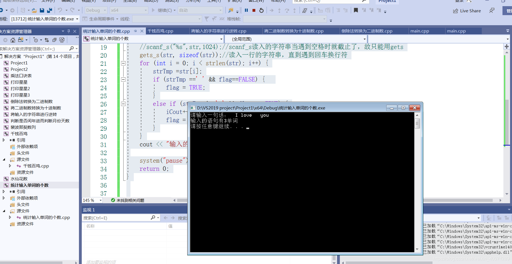Select the 水仙花数 project
512x264 pixels.
click(19, 179)
